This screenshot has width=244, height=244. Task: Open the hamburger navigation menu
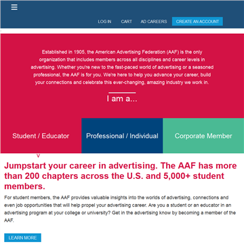[x=14, y=7]
